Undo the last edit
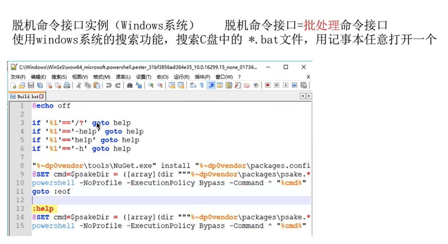This screenshot has width=448, height=244. (108, 85)
